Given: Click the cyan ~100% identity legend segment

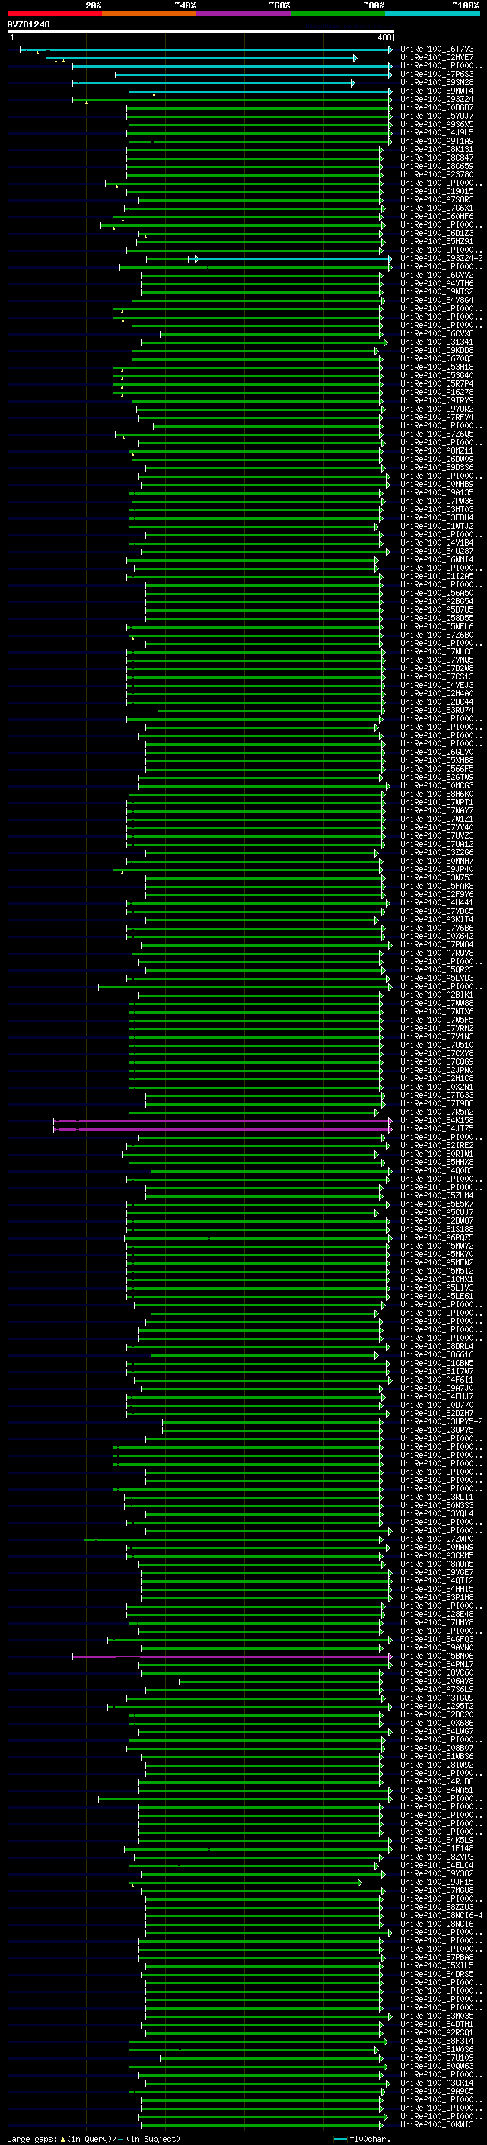Looking at the screenshot, I should click(x=432, y=14).
